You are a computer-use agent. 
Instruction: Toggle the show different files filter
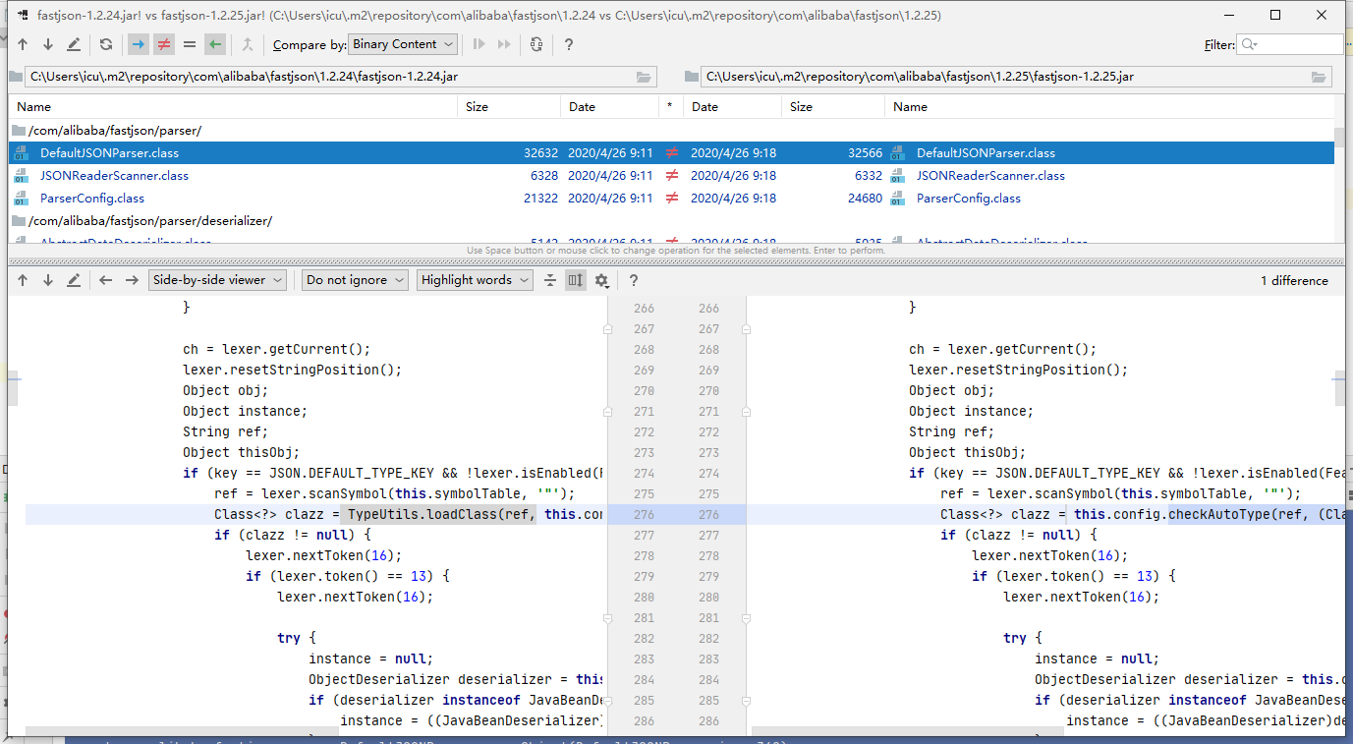164,44
